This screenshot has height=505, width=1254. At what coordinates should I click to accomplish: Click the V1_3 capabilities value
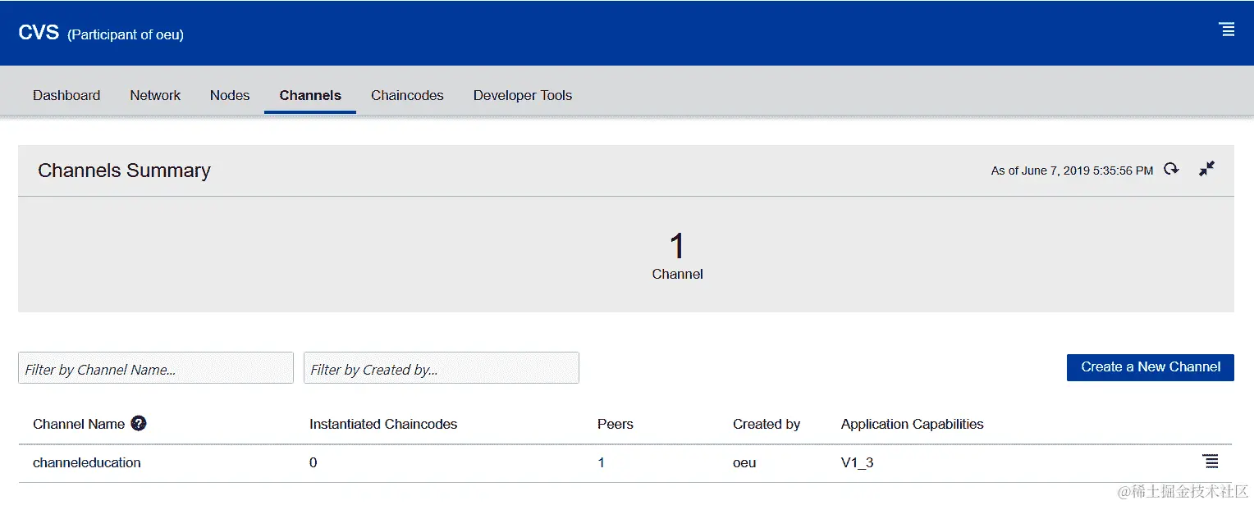click(x=858, y=462)
